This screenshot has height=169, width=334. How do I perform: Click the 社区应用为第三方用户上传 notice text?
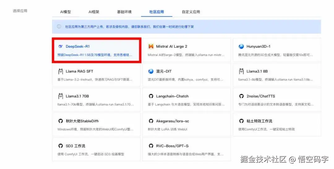coord(129,27)
